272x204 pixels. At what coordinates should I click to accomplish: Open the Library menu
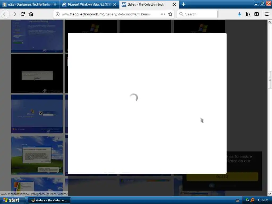248,14
